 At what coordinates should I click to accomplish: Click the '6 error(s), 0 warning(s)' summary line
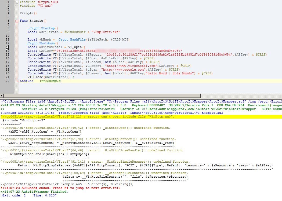click(x=67, y=184)
